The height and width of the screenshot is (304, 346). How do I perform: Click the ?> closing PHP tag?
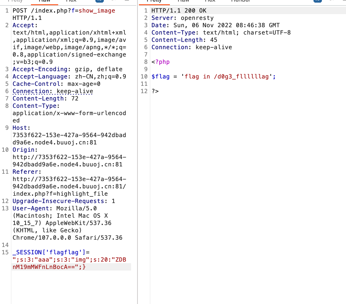pos(155,91)
